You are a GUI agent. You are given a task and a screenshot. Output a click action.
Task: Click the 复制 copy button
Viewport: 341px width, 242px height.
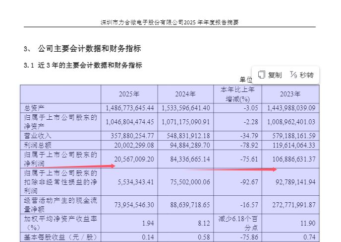click(270, 75)
